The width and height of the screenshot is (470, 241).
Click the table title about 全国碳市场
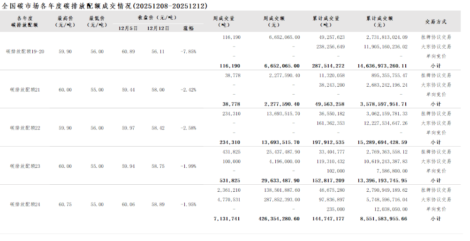point(105,6)
